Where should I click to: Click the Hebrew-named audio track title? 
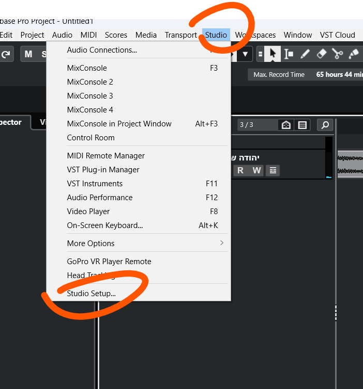coord(245,157)
